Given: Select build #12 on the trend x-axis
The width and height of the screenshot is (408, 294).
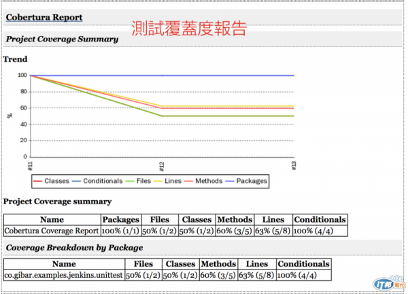Looking at the screenshot, I should 162,167.
